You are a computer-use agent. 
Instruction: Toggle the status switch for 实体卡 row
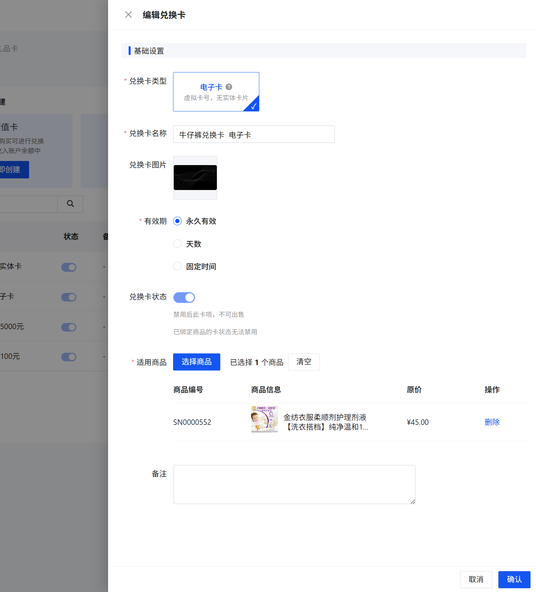tap(69, 267)
